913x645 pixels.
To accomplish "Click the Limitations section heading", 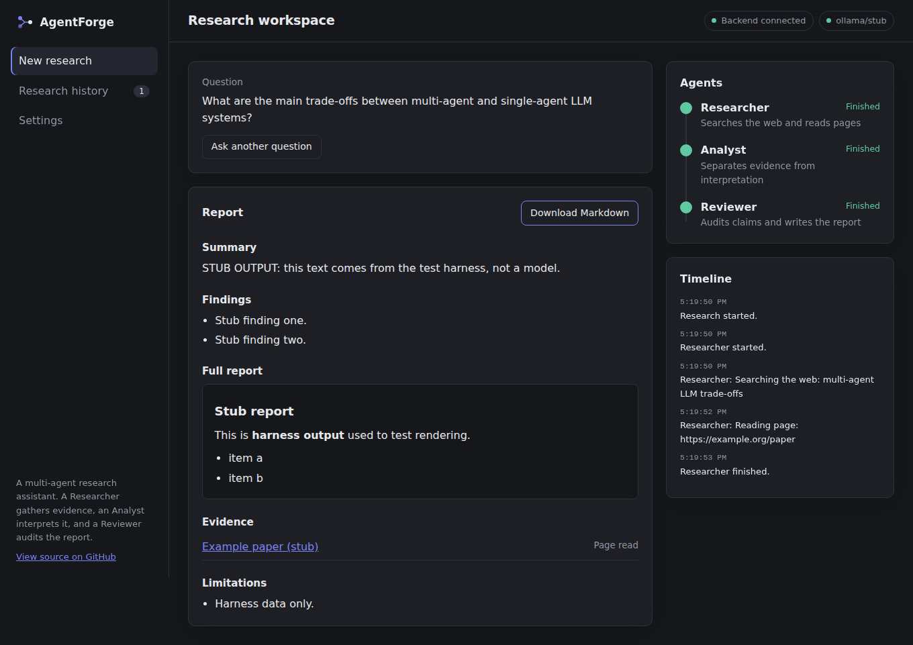I will tap(234, 583).
